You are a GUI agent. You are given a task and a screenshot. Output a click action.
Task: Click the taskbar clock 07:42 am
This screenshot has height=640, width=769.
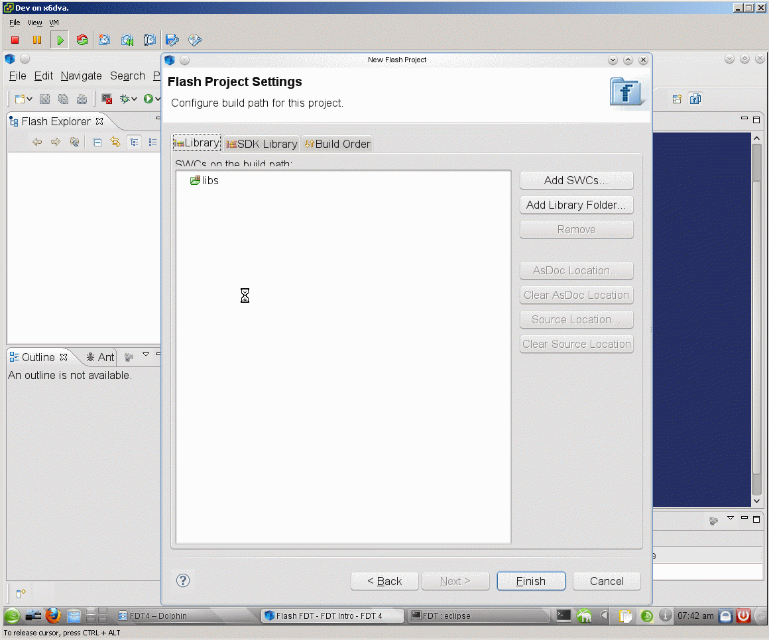point(695,616)
